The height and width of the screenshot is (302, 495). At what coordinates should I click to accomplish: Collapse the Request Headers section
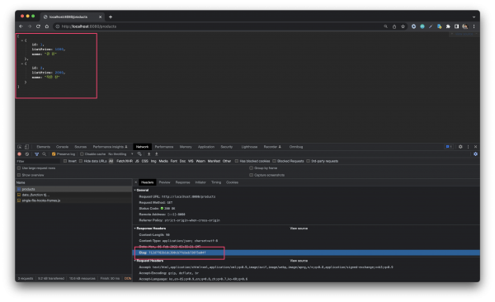tap(135, 261)
